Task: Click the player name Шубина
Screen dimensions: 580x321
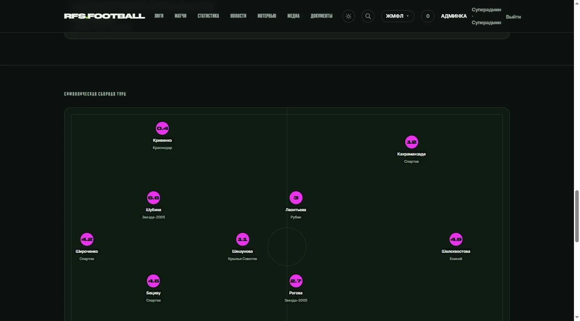Action: pyautogui.click(x=153, y=210)
